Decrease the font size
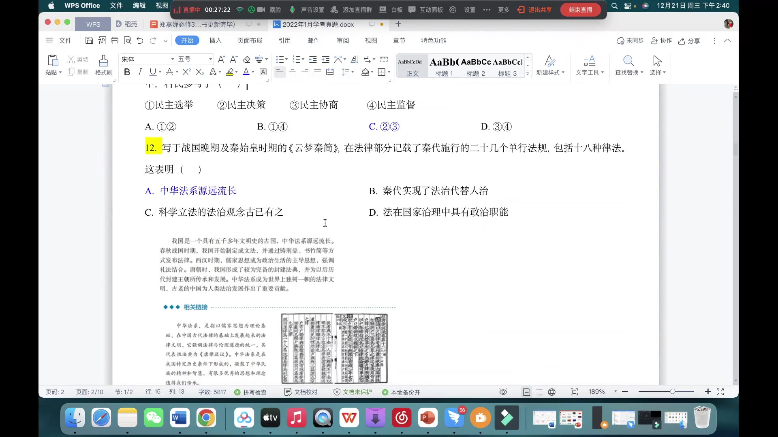The image size is (778, 437). tap(233, 59)
